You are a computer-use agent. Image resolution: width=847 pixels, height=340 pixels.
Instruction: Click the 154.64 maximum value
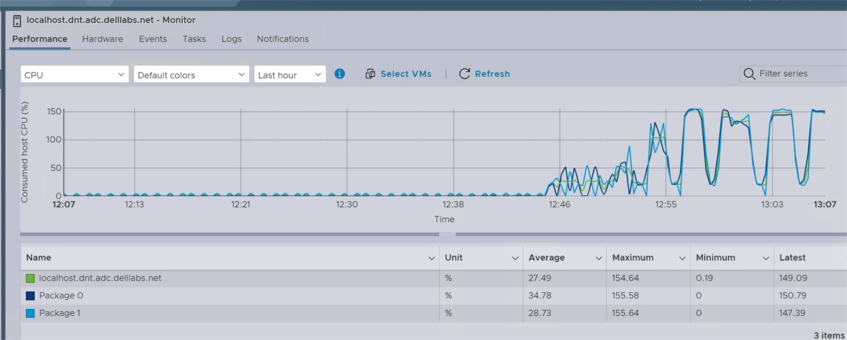click(x=626, y=278)
